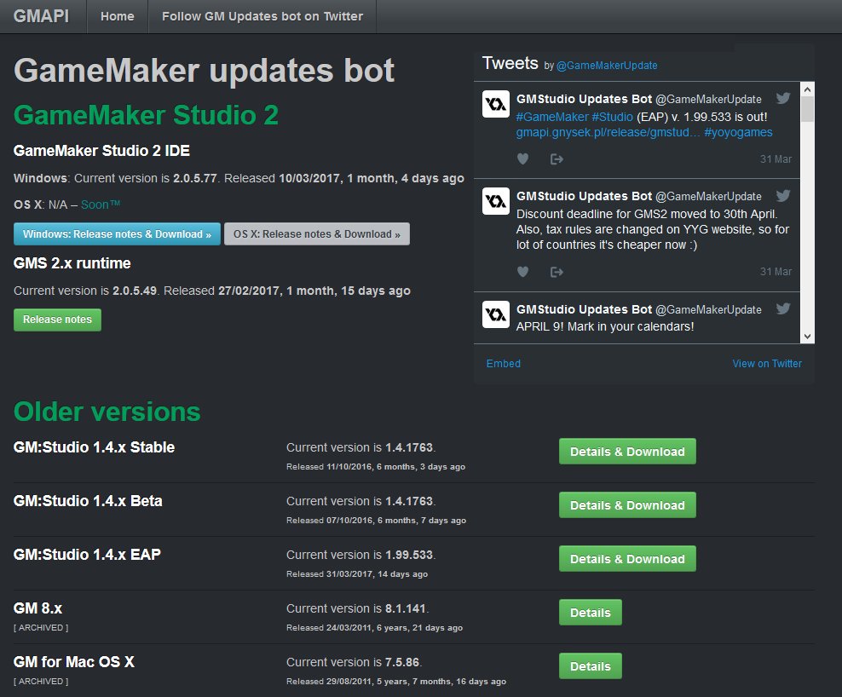
Task: Click version text 7.5.86
Action: [x=402, y=662]
